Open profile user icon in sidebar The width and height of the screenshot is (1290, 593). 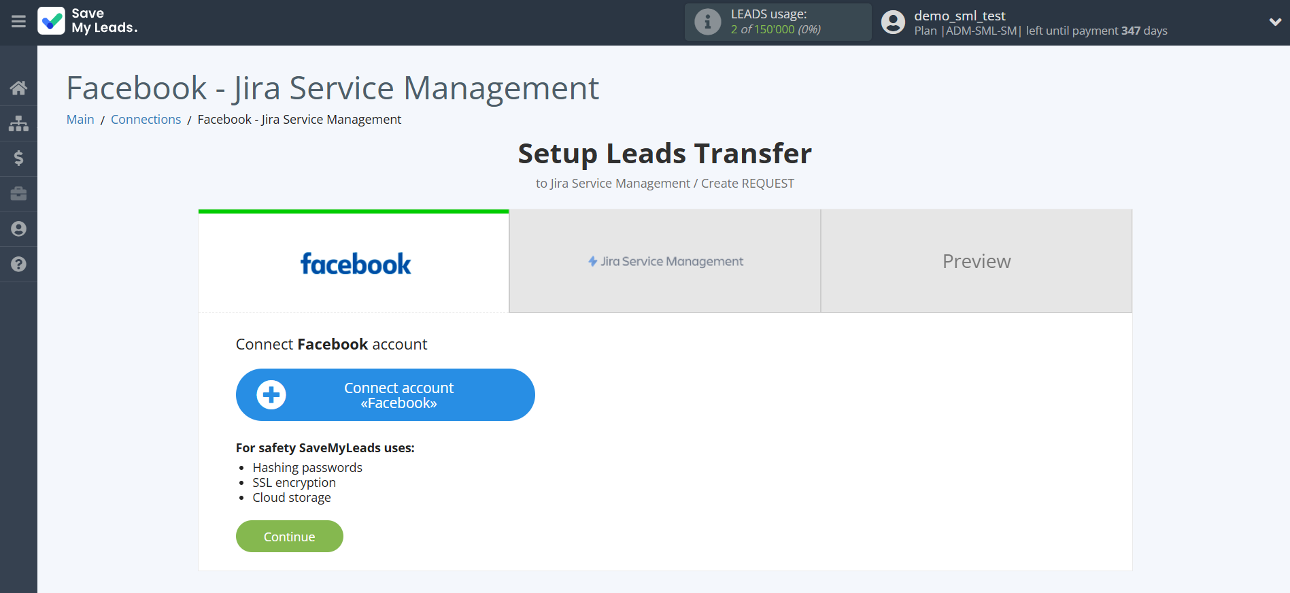coord(18,229)
